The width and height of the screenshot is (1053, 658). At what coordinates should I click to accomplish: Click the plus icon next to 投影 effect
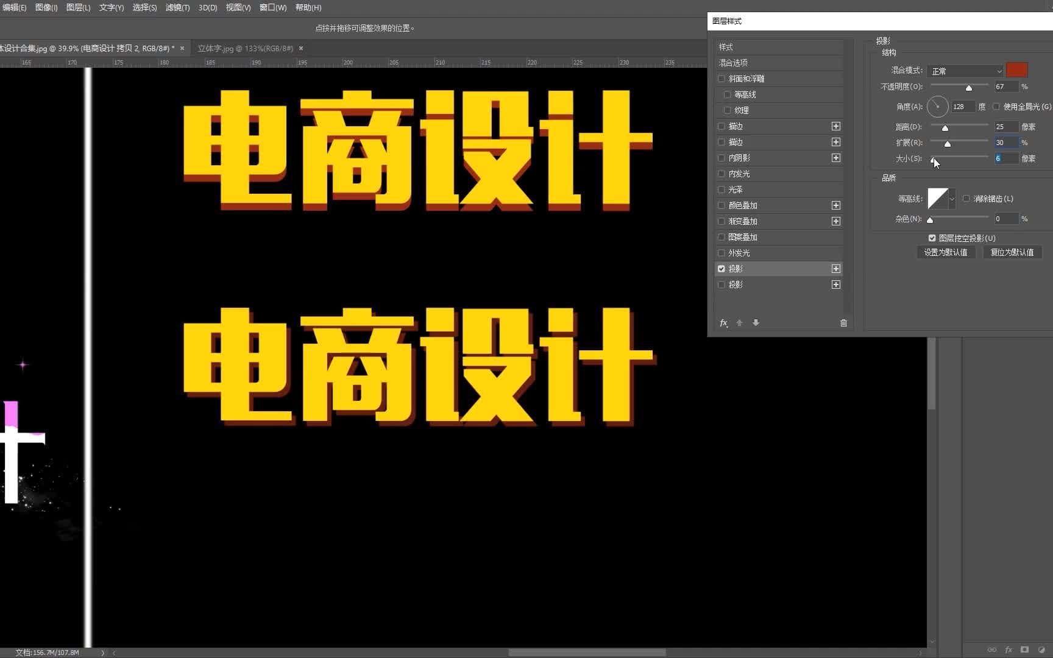[x=835, y=268]
